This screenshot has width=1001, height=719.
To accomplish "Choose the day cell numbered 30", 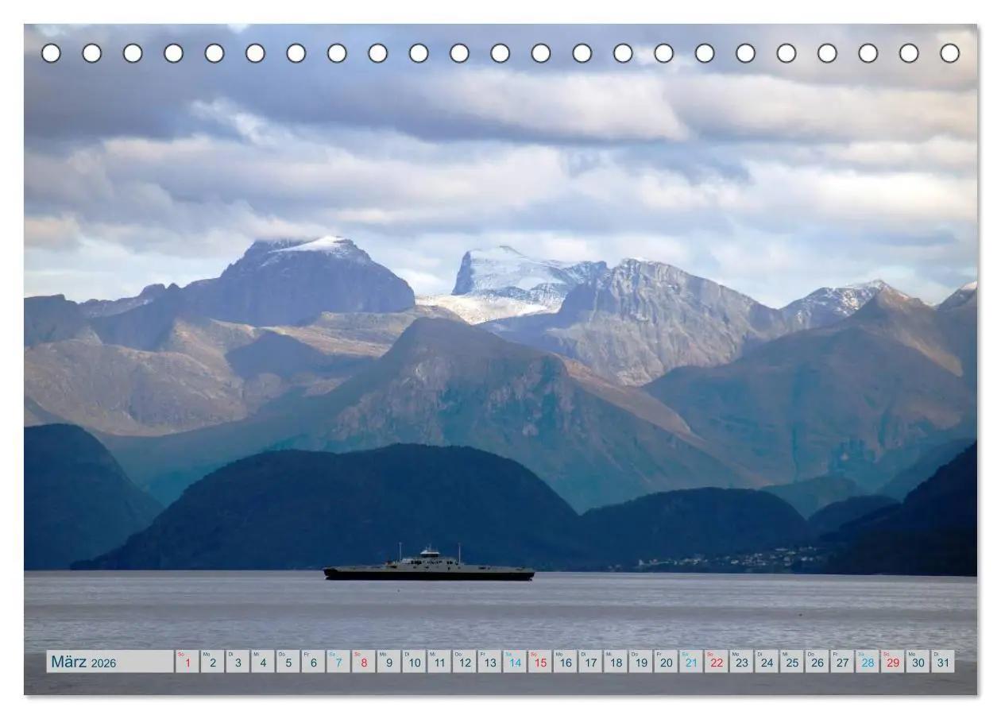I will [x=918, y=662].
